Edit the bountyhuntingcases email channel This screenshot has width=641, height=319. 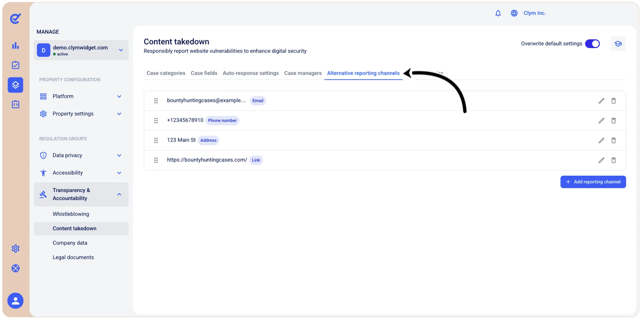pos(601,101)
